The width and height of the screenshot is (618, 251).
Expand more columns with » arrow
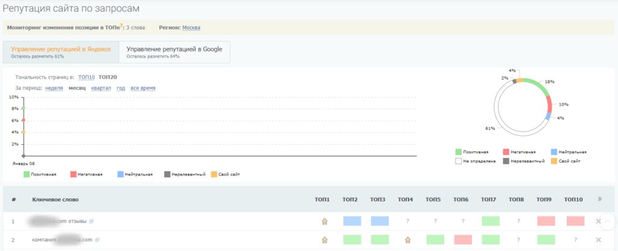click(599, 199)
